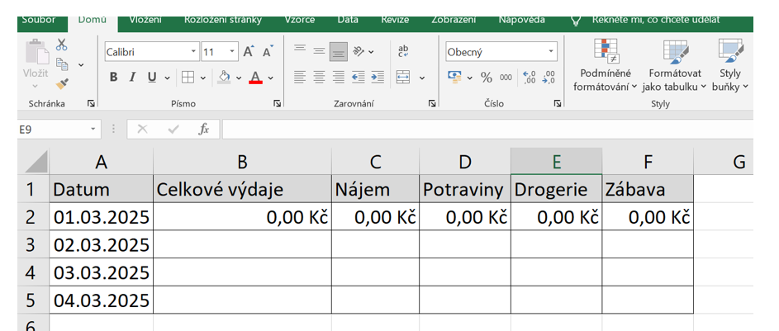Open the Calibri font name dropdown

(193, 52)
